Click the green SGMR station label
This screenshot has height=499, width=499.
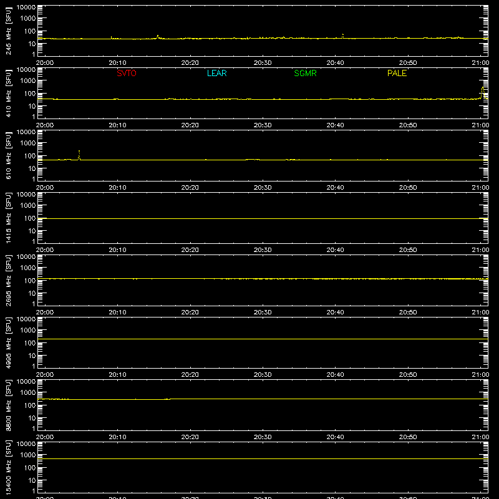[305, 73]
